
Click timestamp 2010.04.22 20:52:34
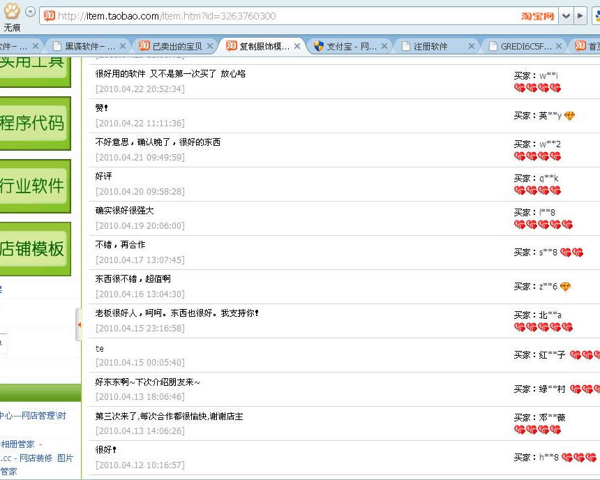pyautogui.click(x=140, y=89)
